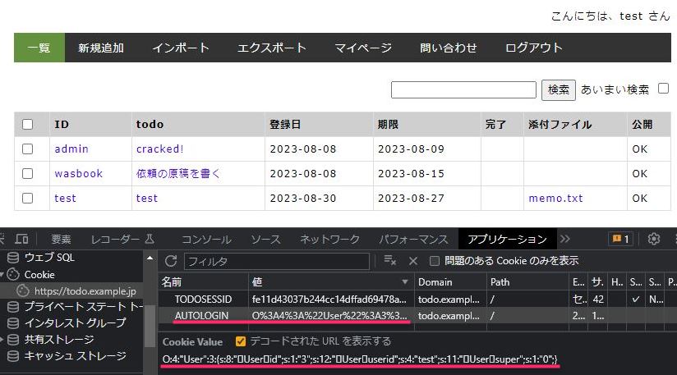Select the AUTOLOGIN cookie name
This screenshot has height=375, width=677.
coord(201,315)
